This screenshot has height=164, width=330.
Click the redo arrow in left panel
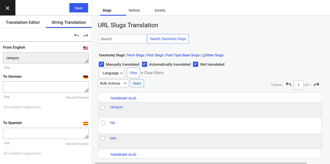click(x=86, y=35)
